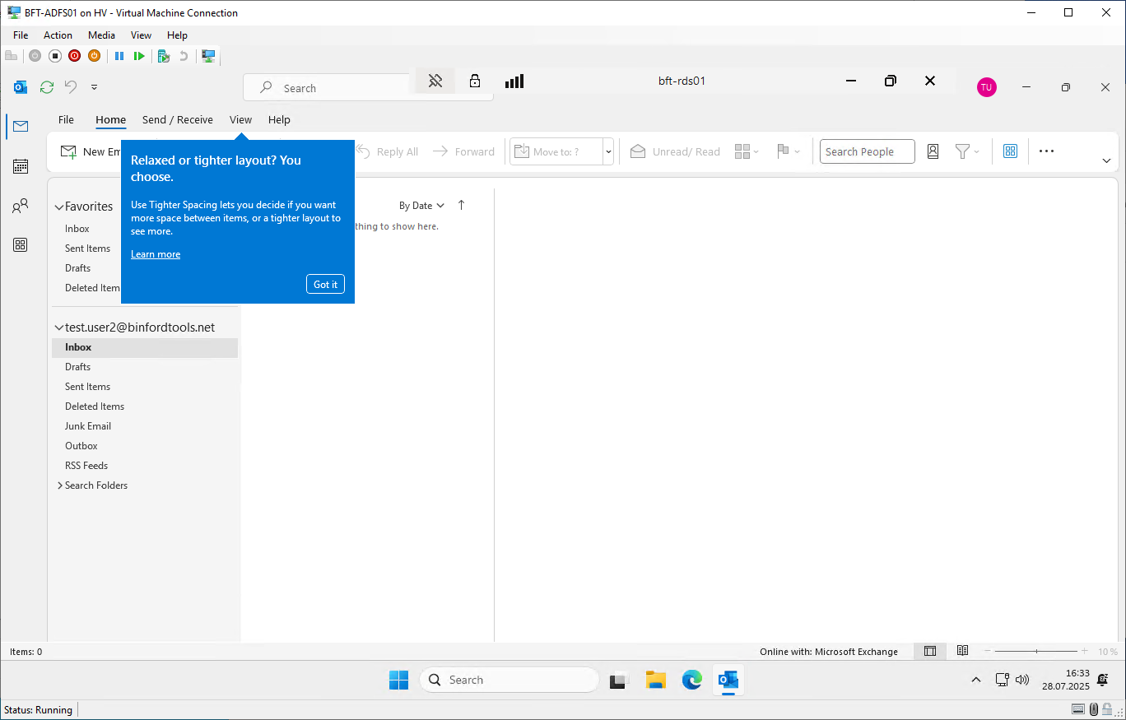
Task: Click the Forward button
Action: coord(463,151)
